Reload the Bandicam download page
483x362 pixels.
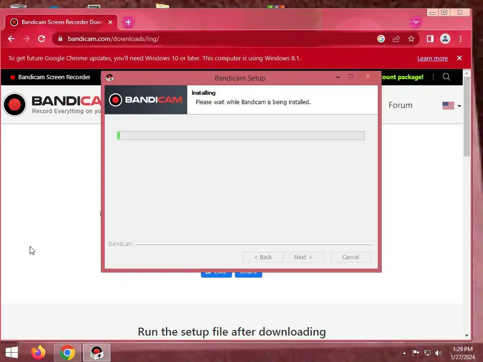tap(42, 39)
